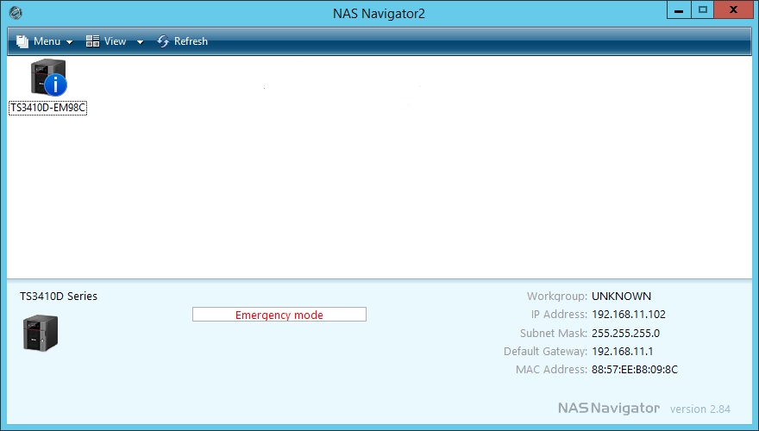This screenshot has height=431, width=759.
Task: Maximize the NAS Navigator2 window
Action: pos(703,10)
